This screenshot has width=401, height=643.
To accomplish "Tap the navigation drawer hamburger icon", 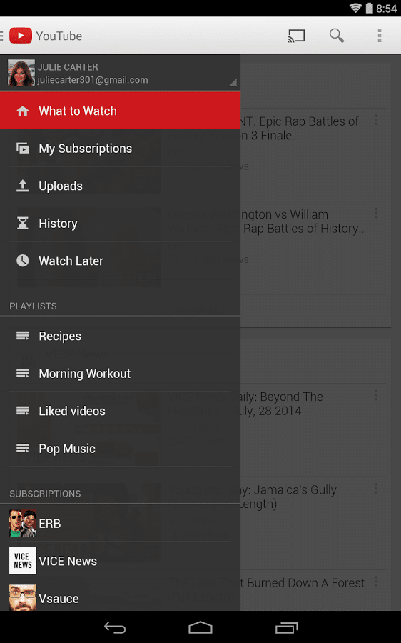I will coord(2,36).
